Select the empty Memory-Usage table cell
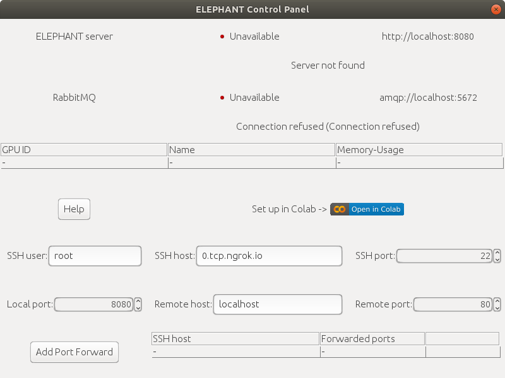Viewport: 505px width, 378px height. [x=419, y=163]
